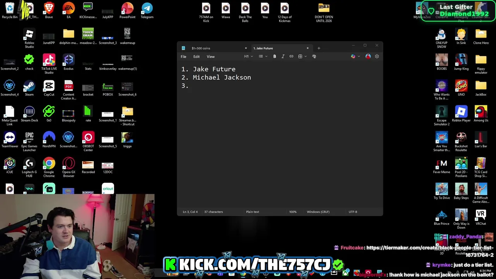Select the EA app desktop icon
The width and height of the screenshot is (496, 279).
tap(69, 11)
